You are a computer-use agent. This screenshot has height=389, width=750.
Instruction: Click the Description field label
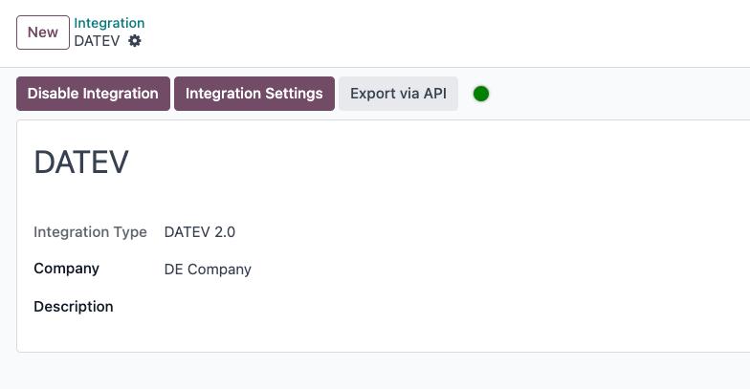pyautogui.click(x=73, y=307)
